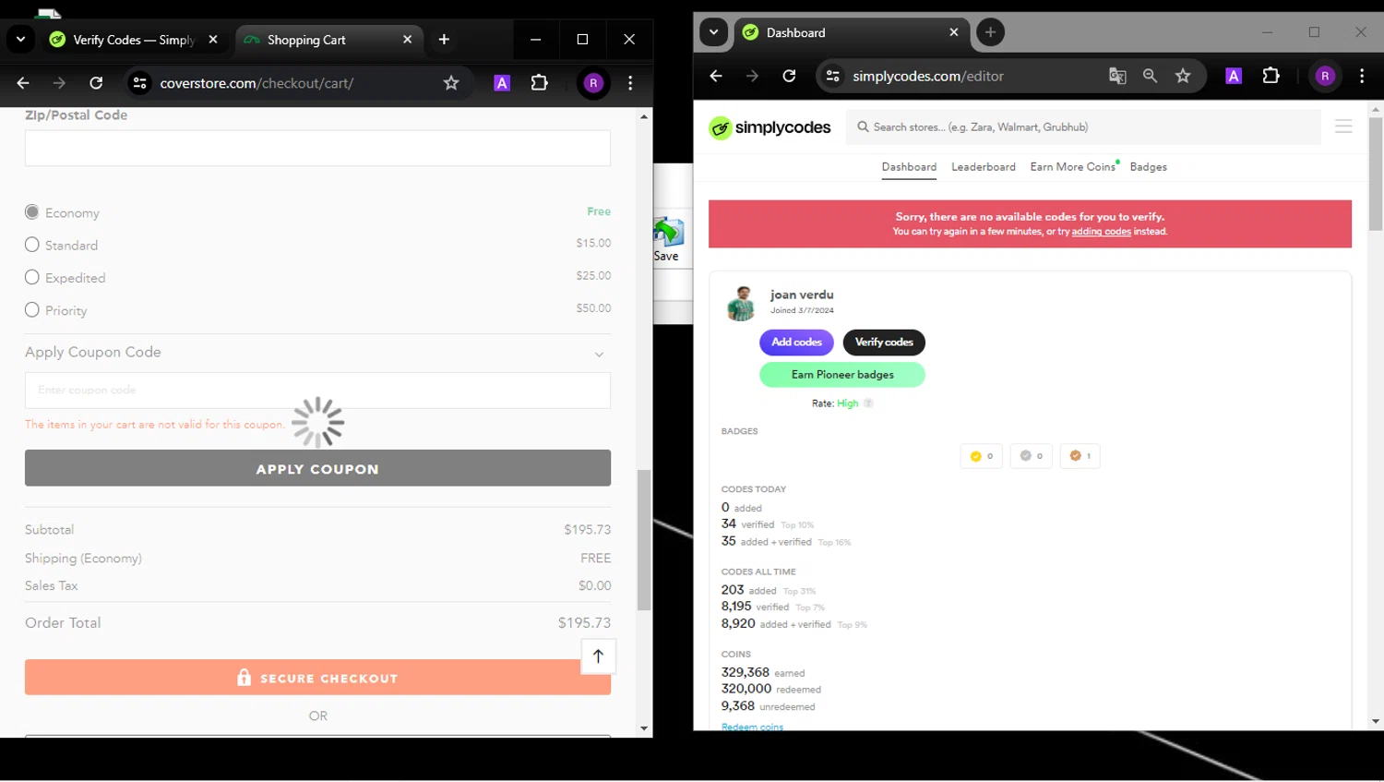Bookmark the simplycodes page with the star
Image resolution: width=1384 pixels, height=782 pixels.
1183,76
